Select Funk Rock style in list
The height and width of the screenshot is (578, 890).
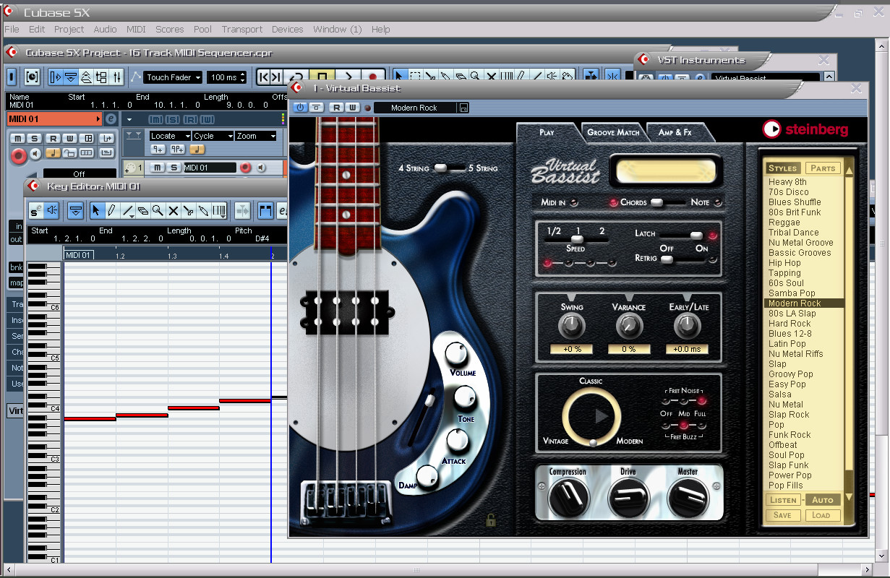pos(790,435)
